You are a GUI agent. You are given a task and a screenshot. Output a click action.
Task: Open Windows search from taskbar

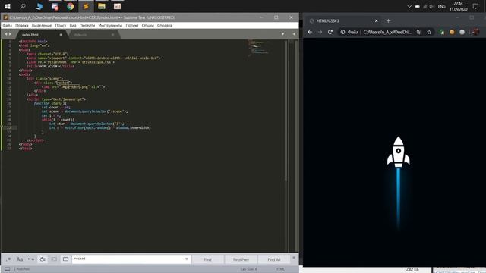pyautogui.click(x=23, y=6)
